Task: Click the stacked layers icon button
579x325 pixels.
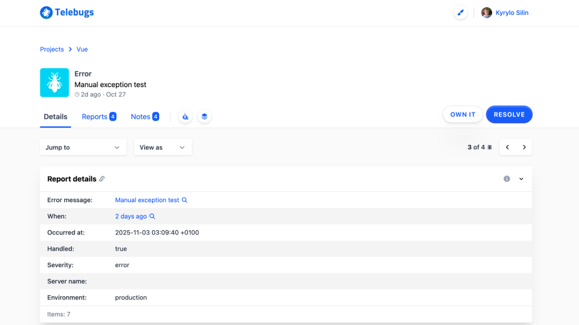Action: point(205,117)
